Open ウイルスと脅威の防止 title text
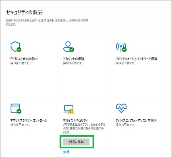172x158 pixels. [24, 59]
